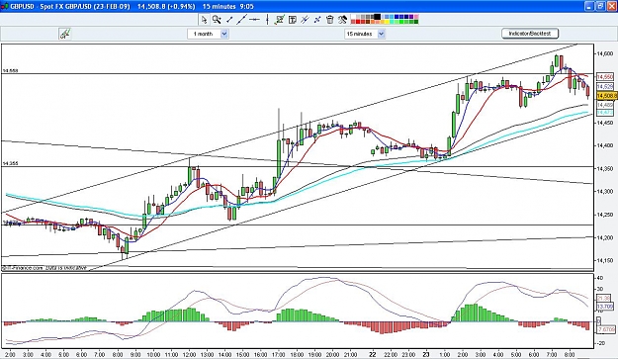The image size is (618, 359).
Task: Click the 14.355 horizontal line label
Action: [10, 163]
